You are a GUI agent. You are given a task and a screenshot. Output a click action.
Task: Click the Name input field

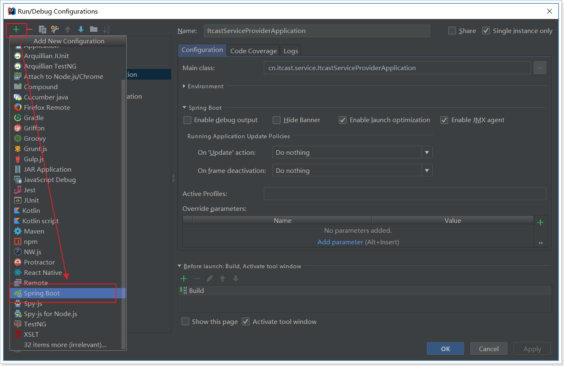coord(317,31)
